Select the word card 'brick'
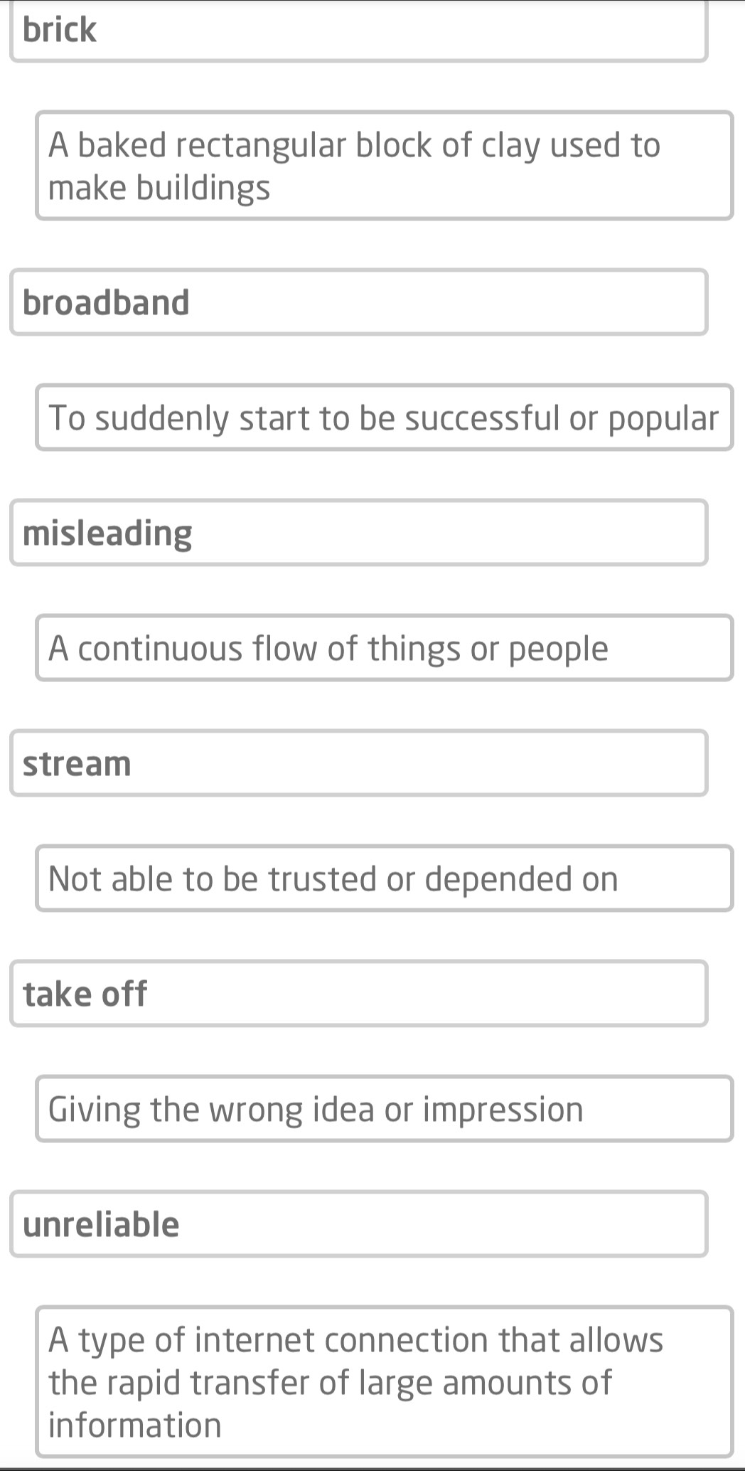This screenshot has width=745, height=1471. (x=359, y=31)
